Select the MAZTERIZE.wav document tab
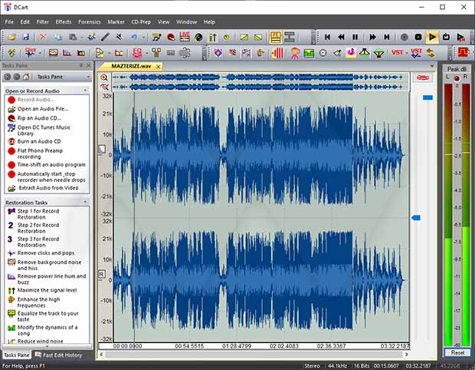 tap(131, 66)
